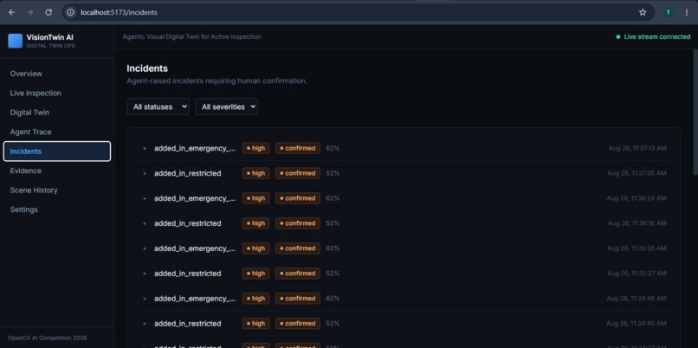Open the All statuses filter dropdown
The height and width of the screenshot is (348, 698).
158,106
